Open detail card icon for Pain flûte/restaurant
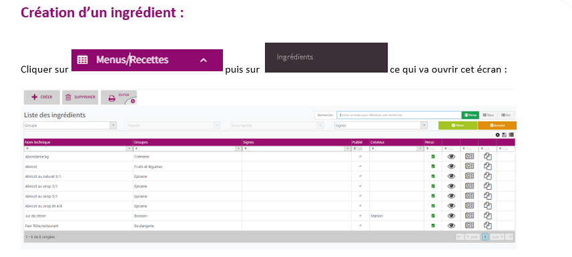Viewport: 572px width, 257px height. click(469, 225)
